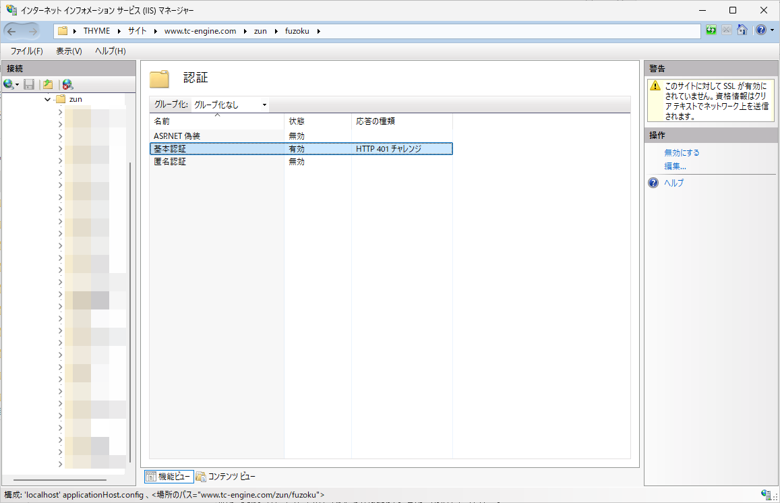Image resolution: width=780 pixels, height=503 pixels.
Task: Click the configuration icon in status bar corner
Action: coord(766,495)
